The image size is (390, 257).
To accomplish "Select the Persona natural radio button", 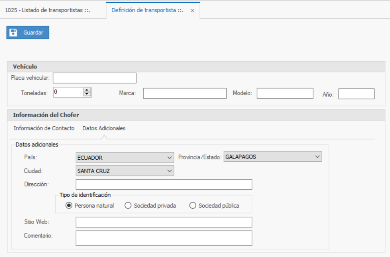I will click(x=69, y=206).
